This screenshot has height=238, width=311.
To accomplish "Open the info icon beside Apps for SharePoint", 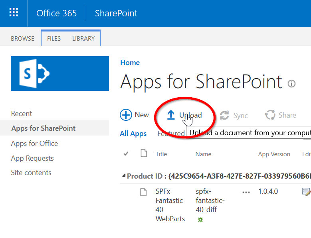I will click(291, 84).
